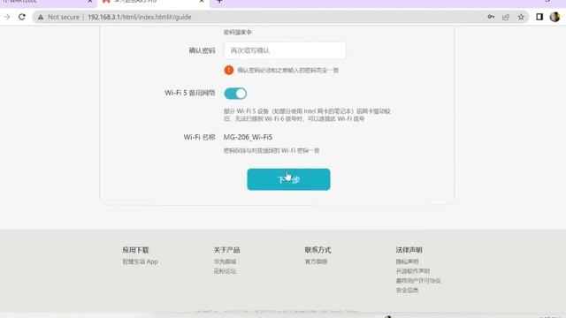Open 花粉论坛 forum link

click(225, 271)
